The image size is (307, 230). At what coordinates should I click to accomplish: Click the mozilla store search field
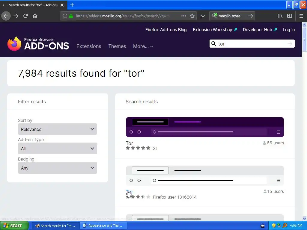tap(232, 16)
